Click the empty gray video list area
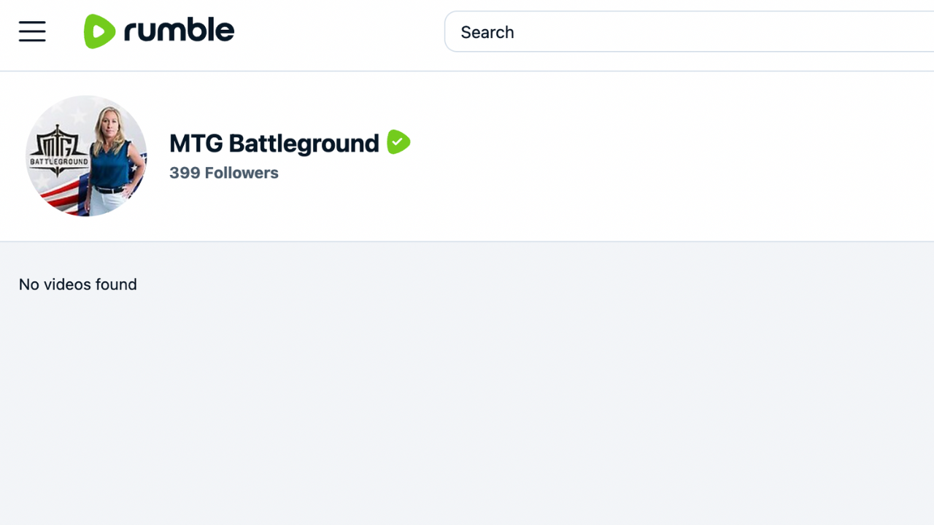Screen dimensions: 934x525 [467, 401]
